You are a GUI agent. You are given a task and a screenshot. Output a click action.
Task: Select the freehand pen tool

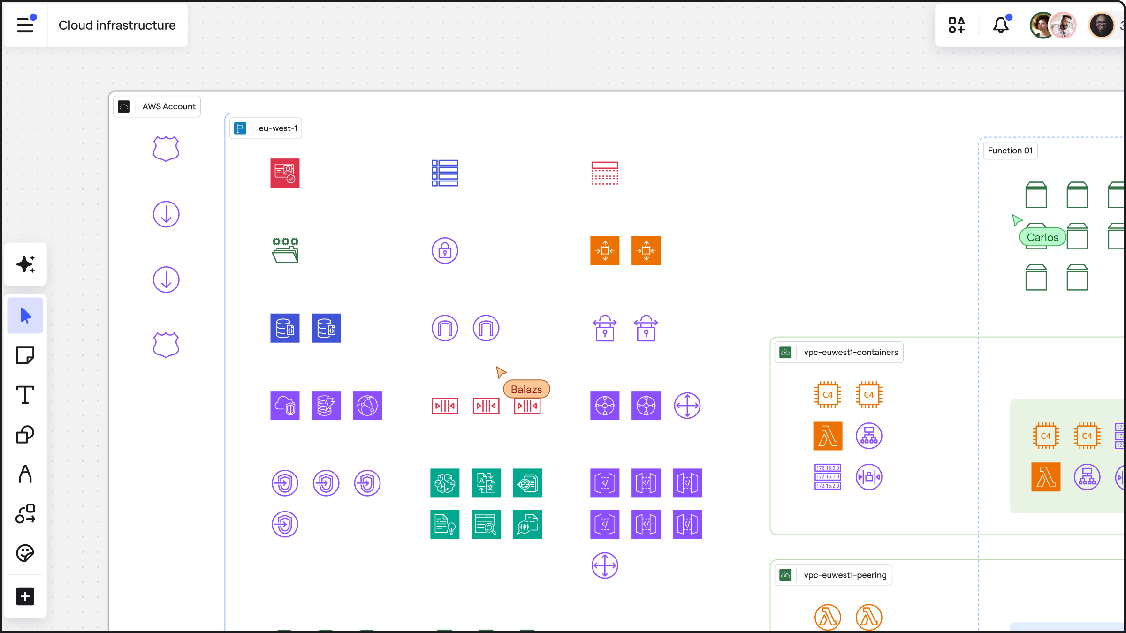click(25, 474)
